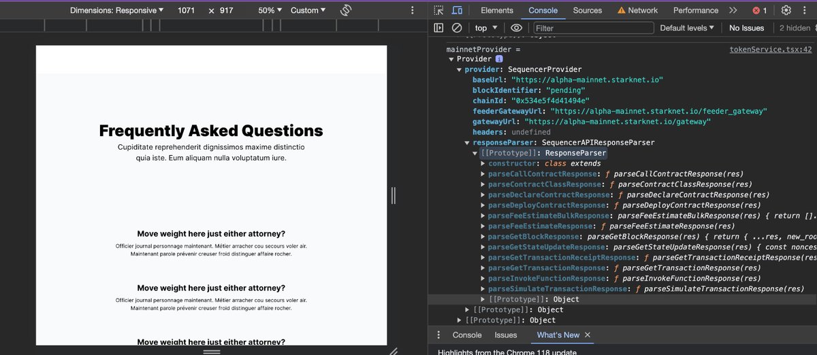Toggle the console sidebar icon

click(x=438, y=28)
